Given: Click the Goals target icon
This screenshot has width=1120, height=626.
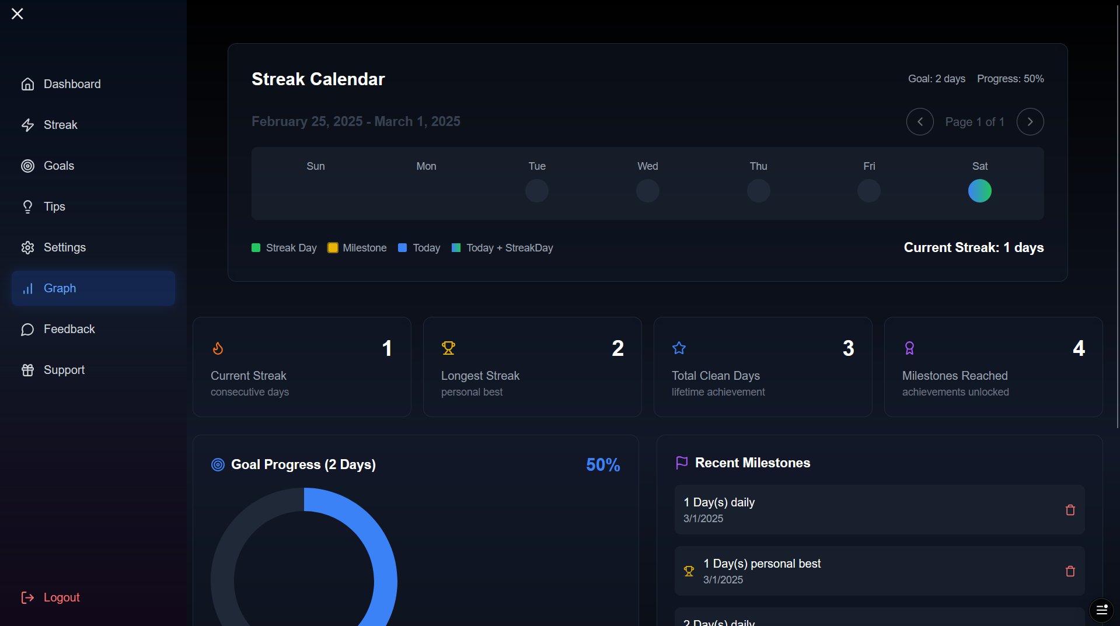Looking at the screenshot, I should tap(27, 166).
